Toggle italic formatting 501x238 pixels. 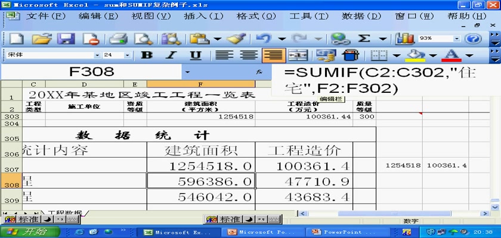pyautogui.click(x=171, y=55)
